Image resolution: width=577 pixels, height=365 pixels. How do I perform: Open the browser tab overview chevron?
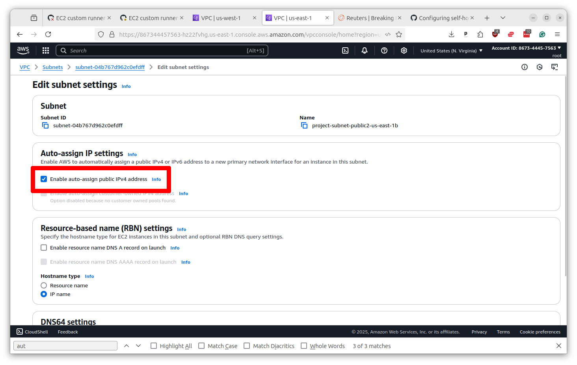[x=503, y=18]
